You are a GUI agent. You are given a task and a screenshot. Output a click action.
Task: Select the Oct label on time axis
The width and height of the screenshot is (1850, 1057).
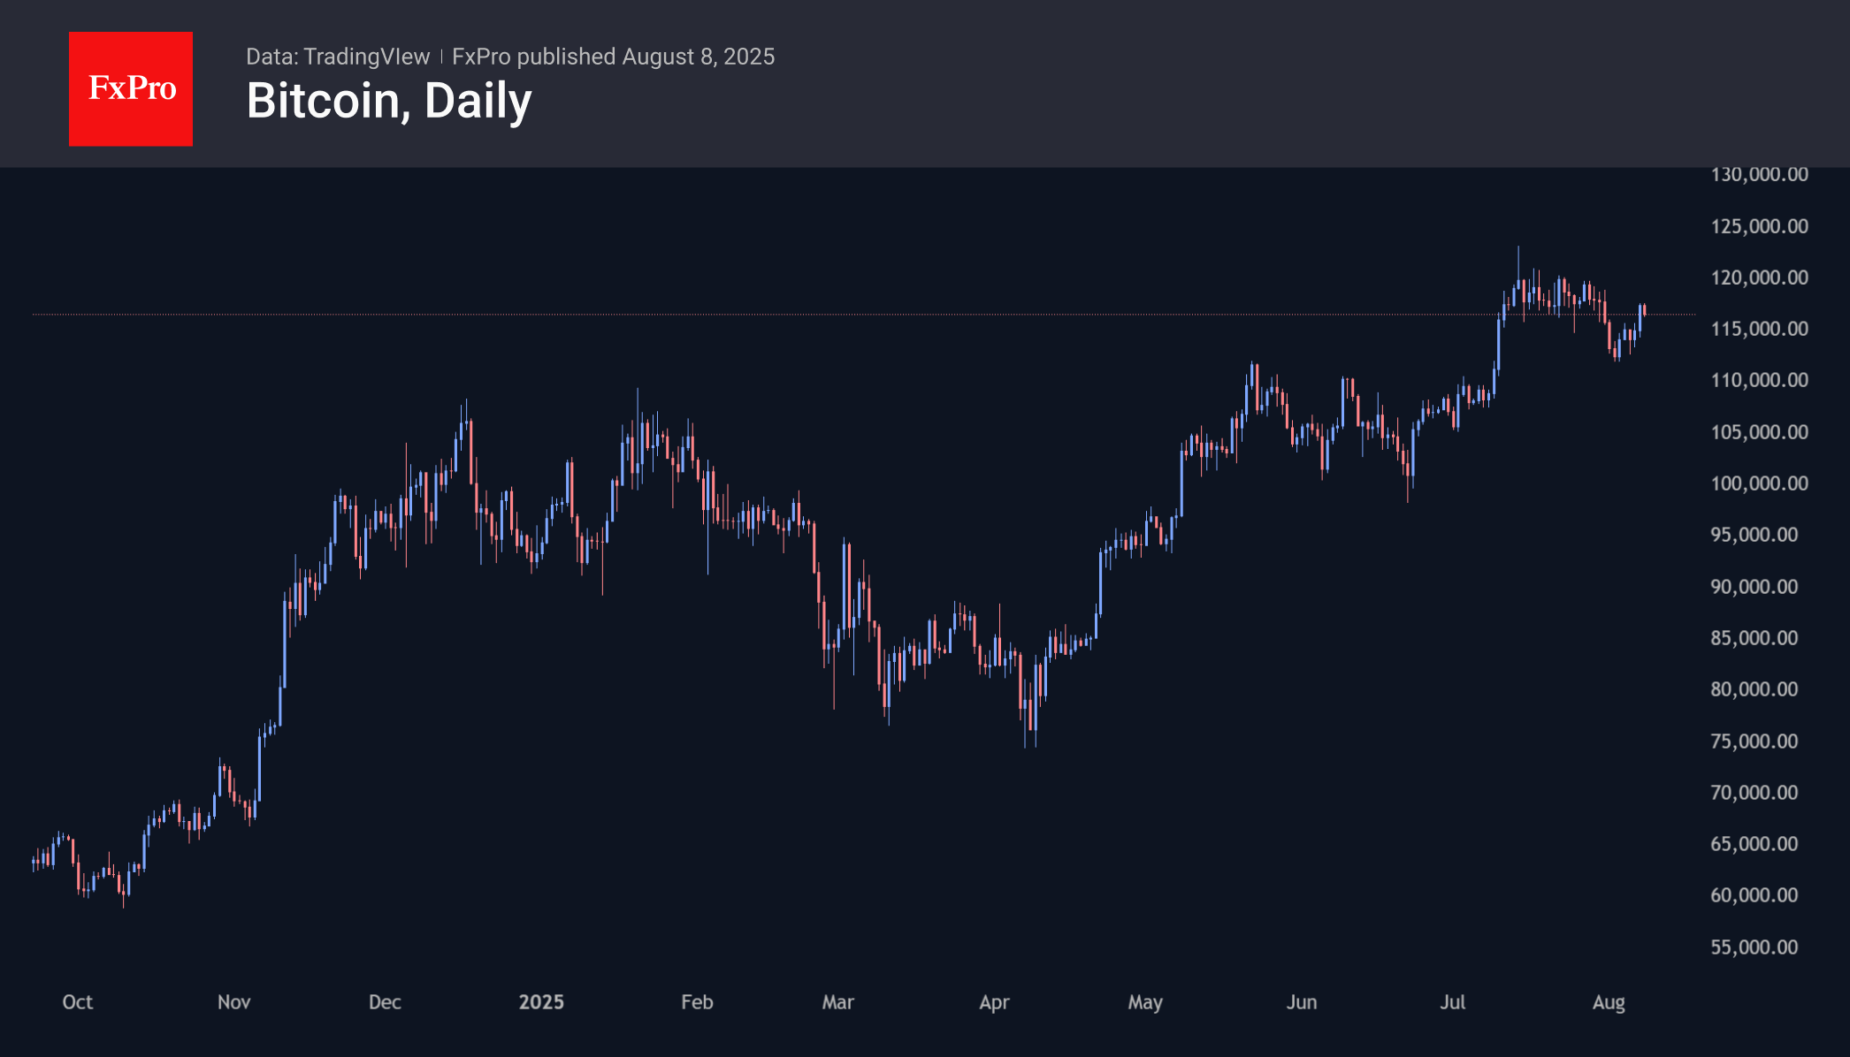point(78,1002)
